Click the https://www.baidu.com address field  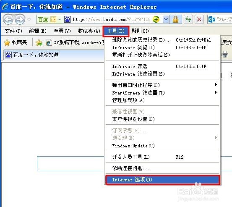(x=112, y=19)
